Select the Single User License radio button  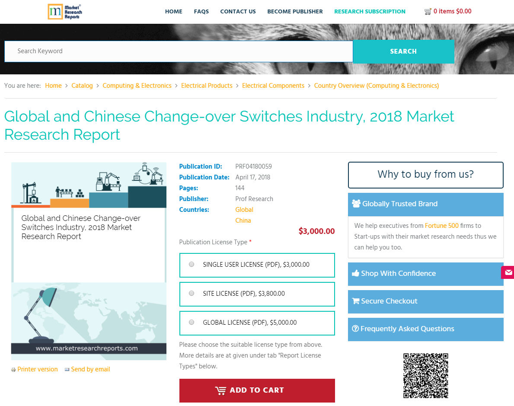point(192,264)
